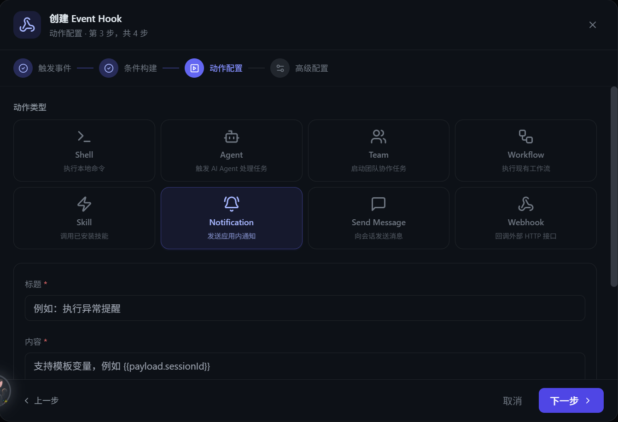This screenshot has height=422, width=618.
Task: Cancel the dialog with 取消
Action: [x=512, y=401]
